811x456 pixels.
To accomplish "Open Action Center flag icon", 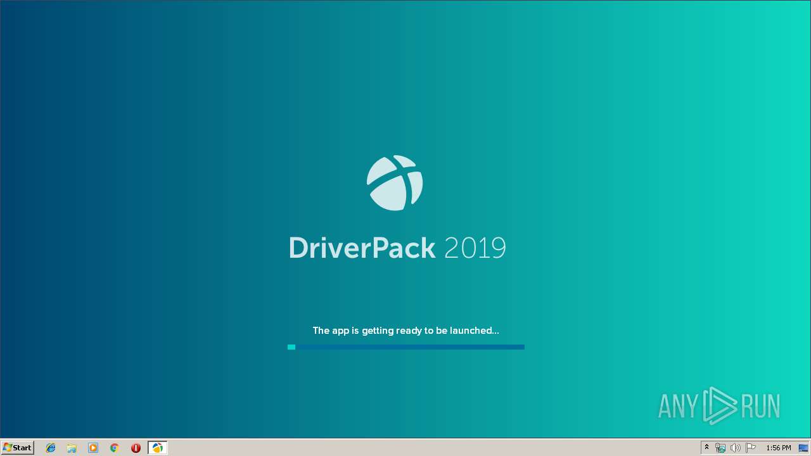I will (x=751, y=448).
